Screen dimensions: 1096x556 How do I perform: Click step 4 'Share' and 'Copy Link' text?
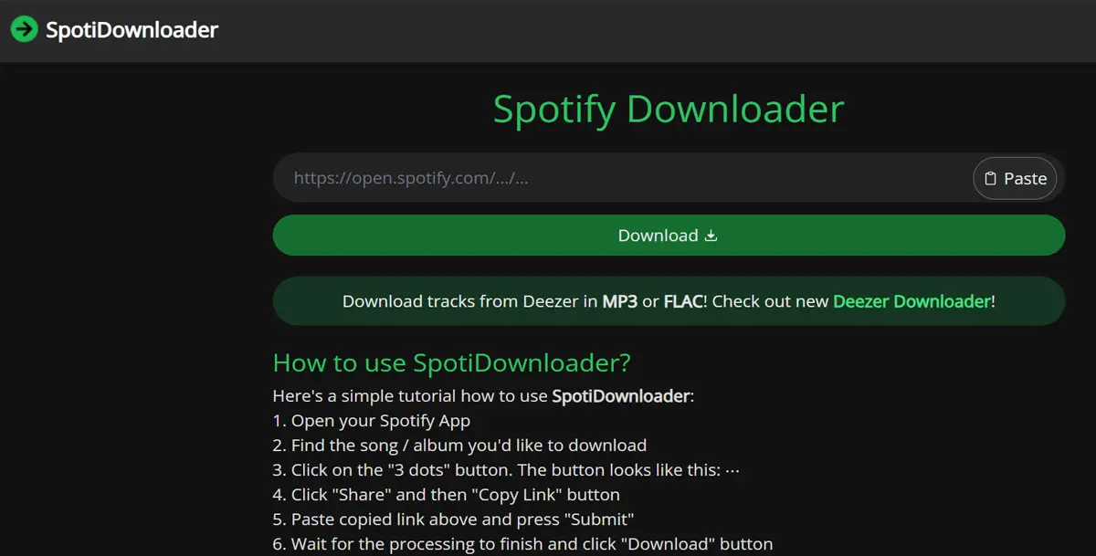tap(447, 495)
